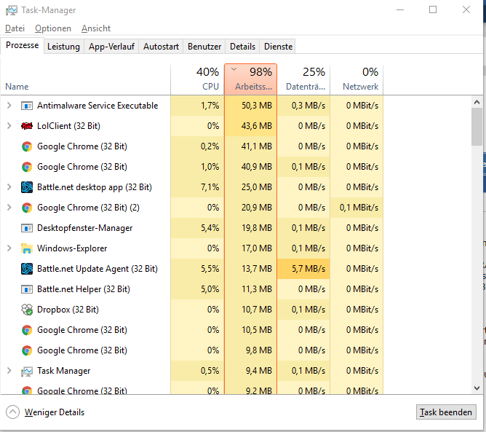The height and width of the screenshot is (432, 486).
Task: Expand the LolClient process group
Action: click(9, 126)
